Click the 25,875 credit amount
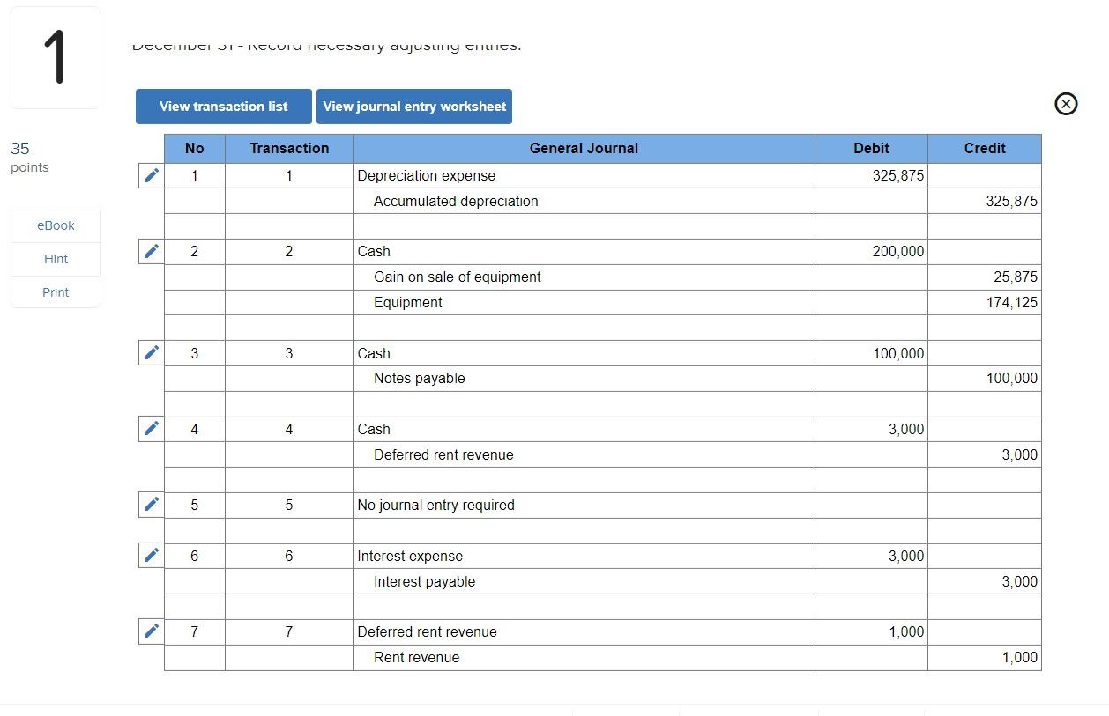This screenshot has height=716, width=1109. [x=1016, y=277]
